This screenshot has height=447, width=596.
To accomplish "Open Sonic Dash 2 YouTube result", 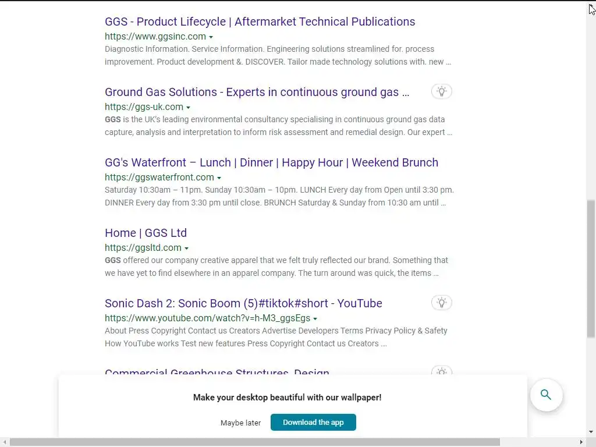I will point(243,303).
